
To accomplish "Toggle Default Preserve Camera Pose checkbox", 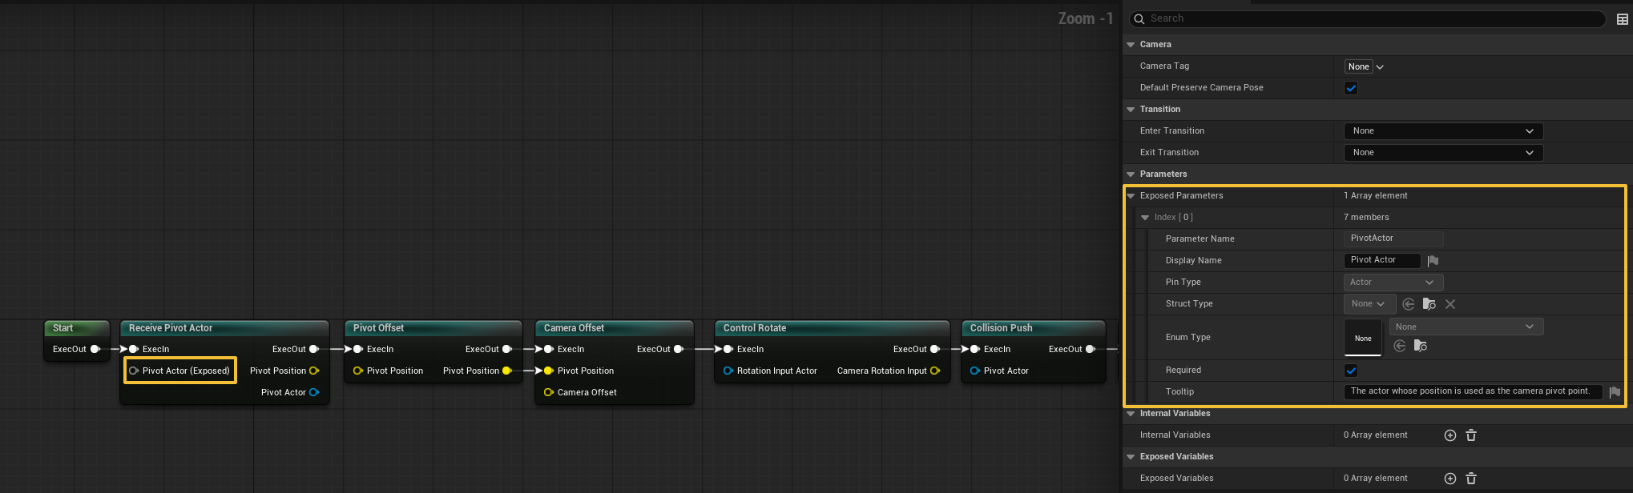I will point(1351,88).
